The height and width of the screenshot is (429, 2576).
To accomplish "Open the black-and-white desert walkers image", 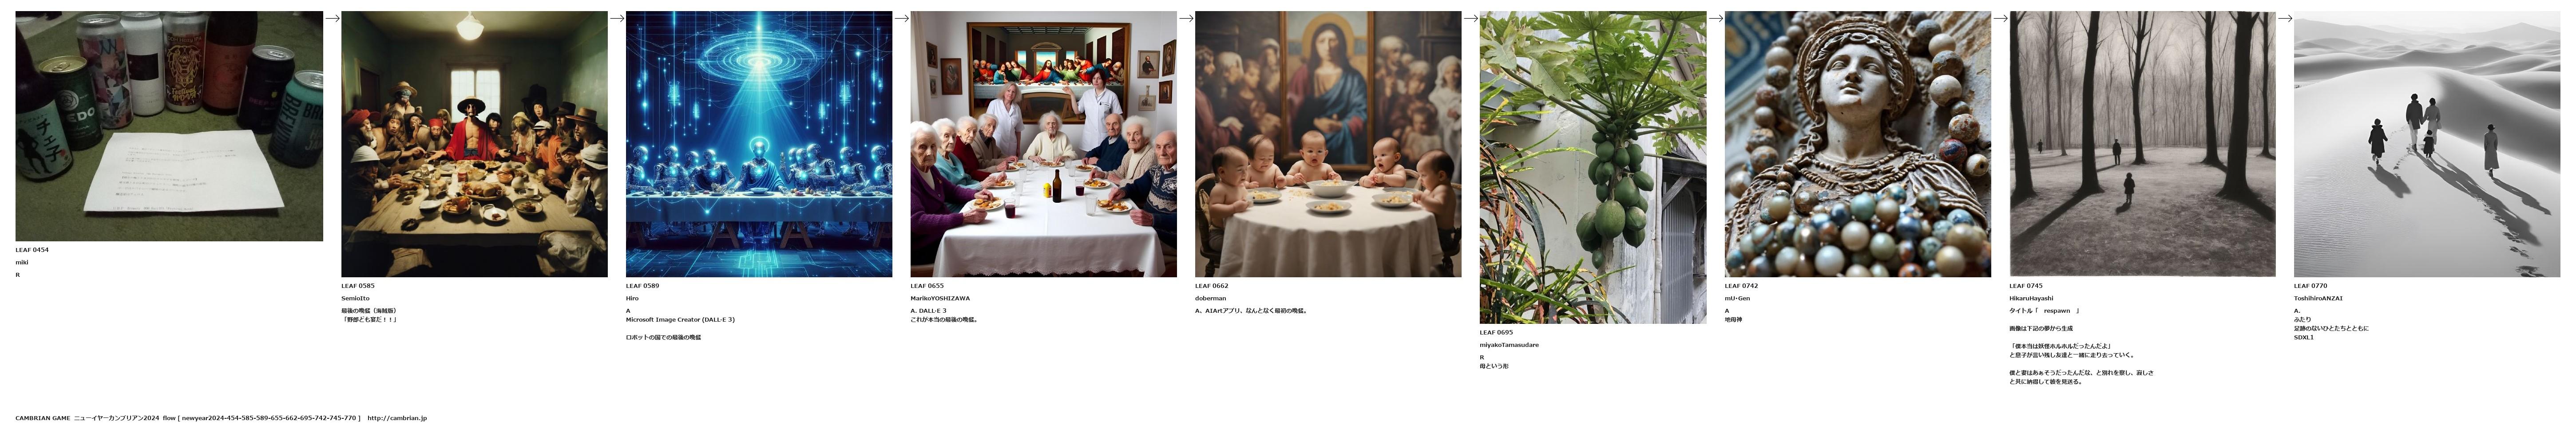I will pos(2427,144).
